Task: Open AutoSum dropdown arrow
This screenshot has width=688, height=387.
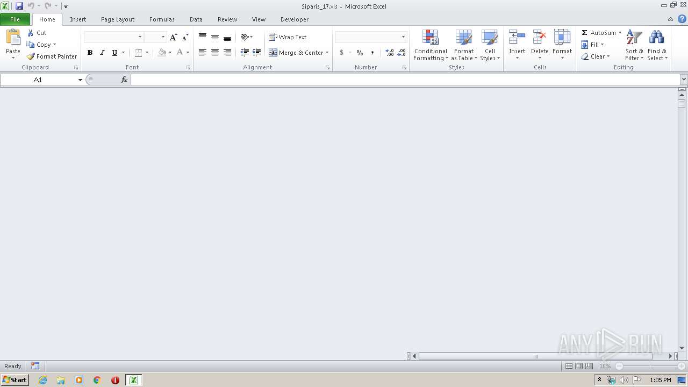Action: (x=620, y=33)
